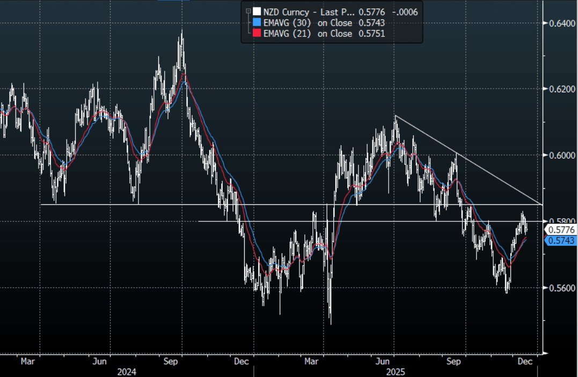Click the Sep 2024 month axis label
Screen dimensions: 578x377
click(171, 361)
